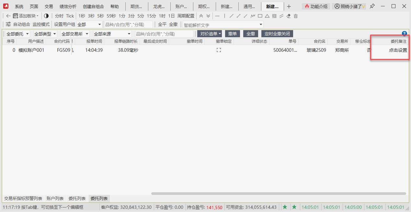This screenshot has height=212, width=411.
Task: Open the 绩效分析 menu
Action: point(68,6)
